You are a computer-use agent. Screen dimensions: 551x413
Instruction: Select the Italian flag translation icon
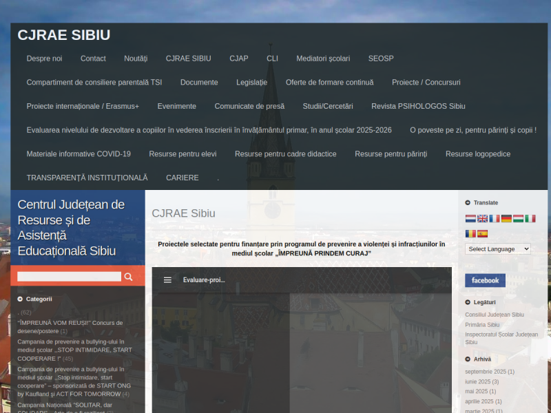click(x=530, y=219)
